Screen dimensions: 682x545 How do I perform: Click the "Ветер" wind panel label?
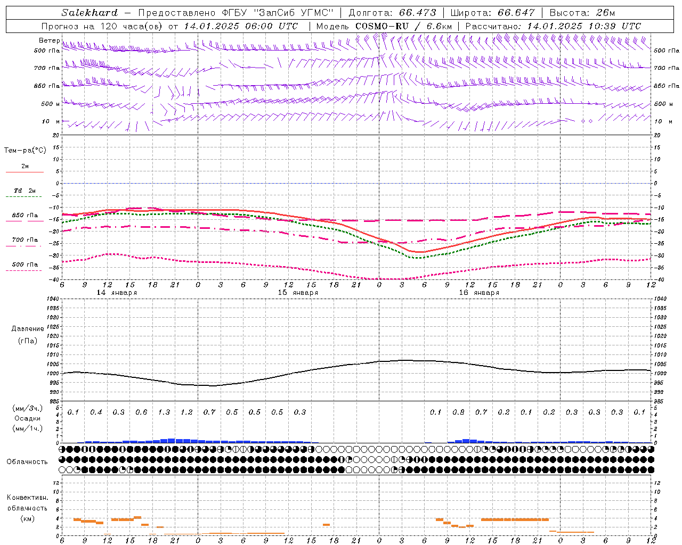[49, 40]
